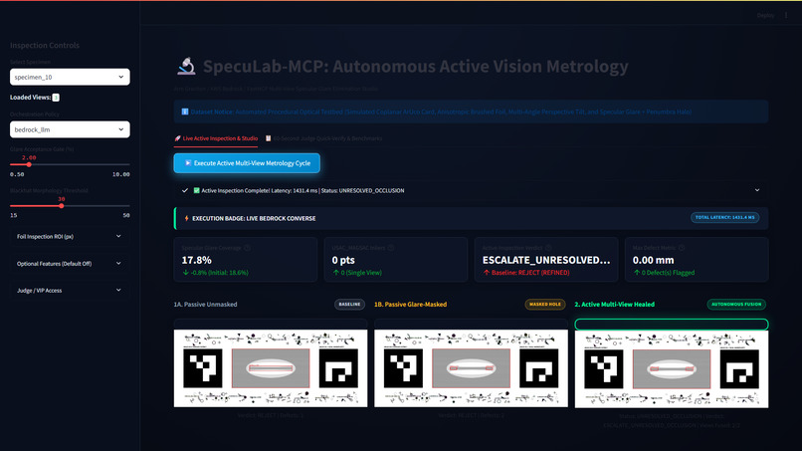This screenshot has height=451, width=802.
Task: Open the 2. Active Multi-View Healed image
Action: pos(672,368)
